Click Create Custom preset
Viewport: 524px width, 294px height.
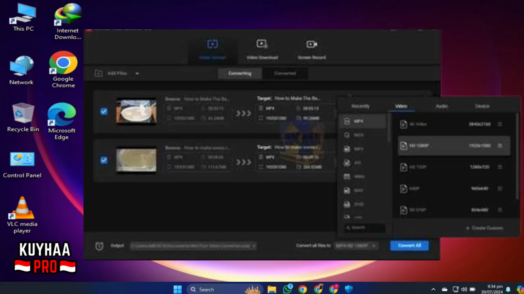coord(485,228)
